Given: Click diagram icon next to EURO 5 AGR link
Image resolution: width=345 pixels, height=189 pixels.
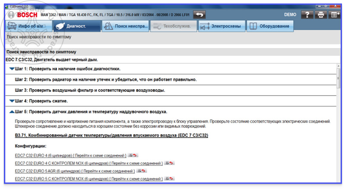Looking at the screenshot, I should tap(142, 171).
